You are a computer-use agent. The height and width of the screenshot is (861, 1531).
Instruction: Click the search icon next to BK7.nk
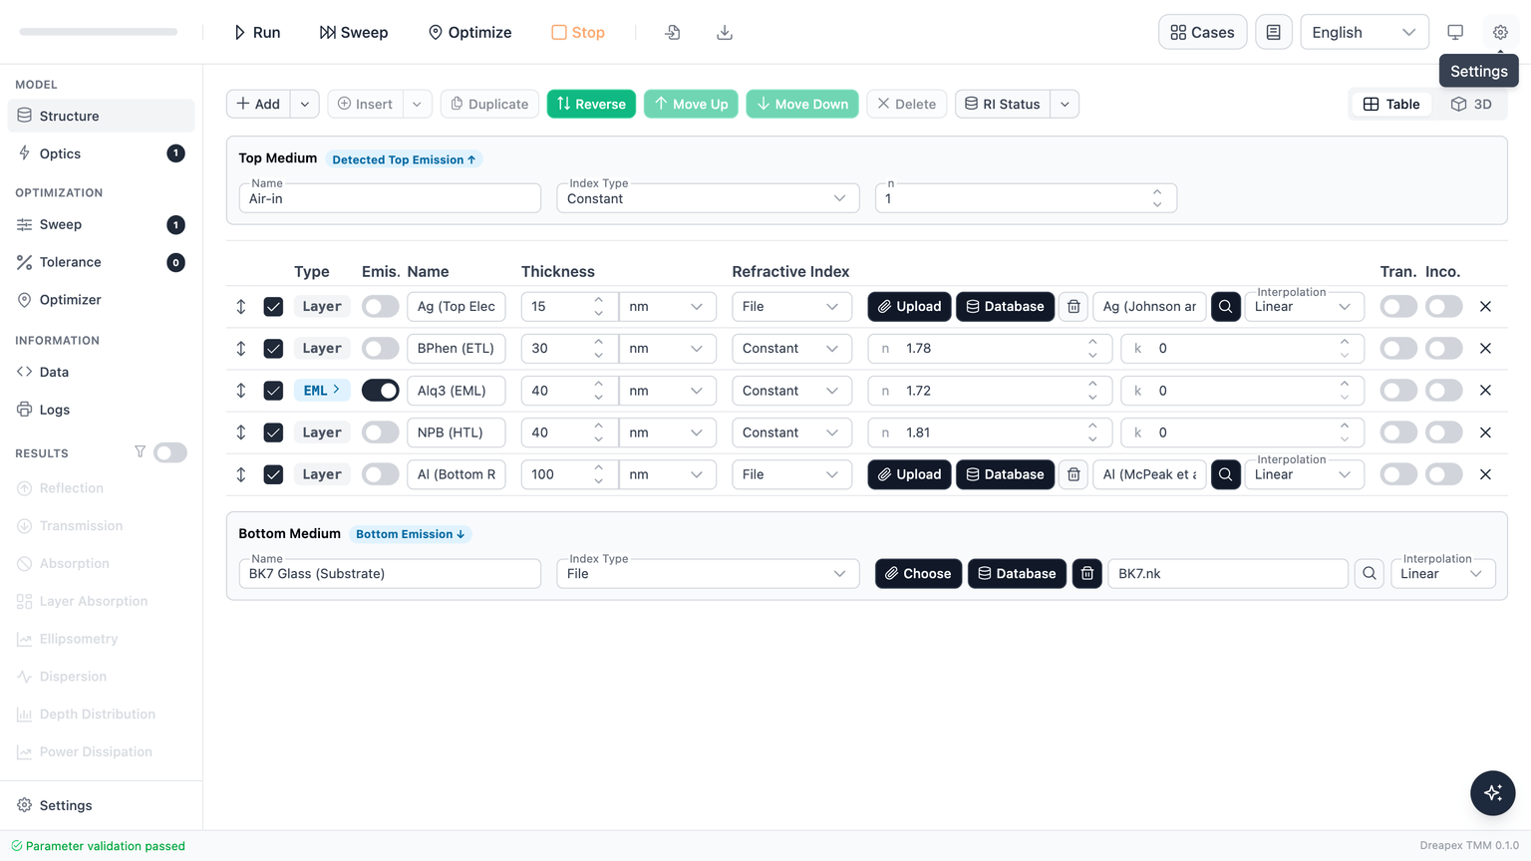pos(1369,573)
